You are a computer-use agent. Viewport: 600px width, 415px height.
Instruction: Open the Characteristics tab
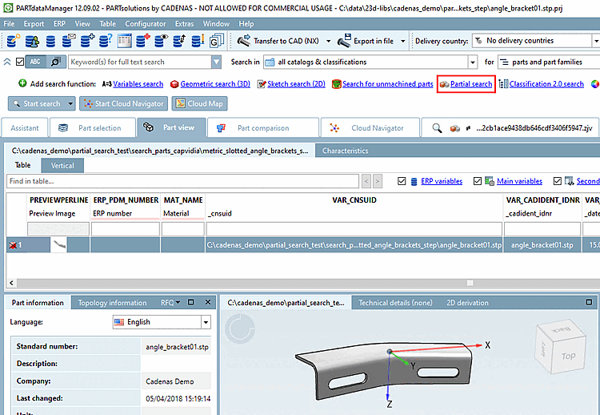(345, 151)
